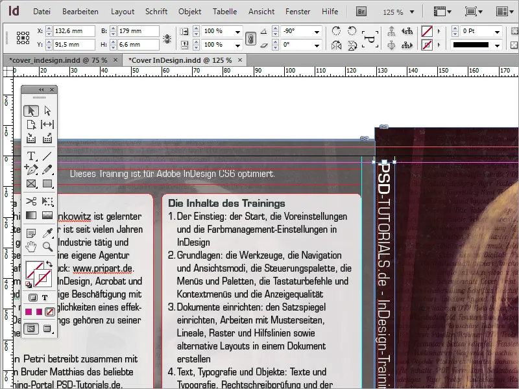Select the Type tool
This screenshot has width=519, height=389.
tap(31, 156)
